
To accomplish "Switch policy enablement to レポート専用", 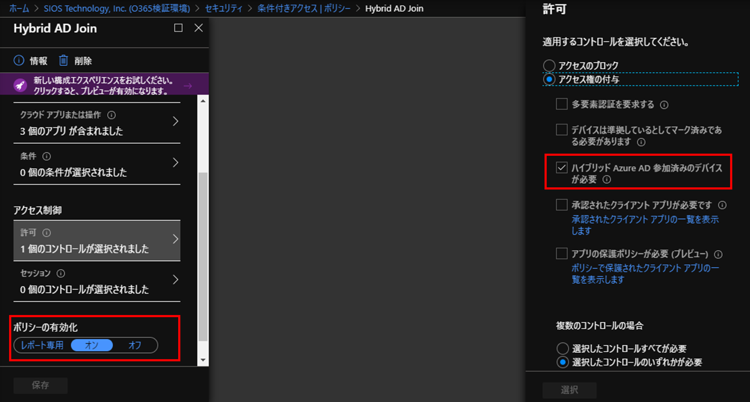I will tap(42, 345).
